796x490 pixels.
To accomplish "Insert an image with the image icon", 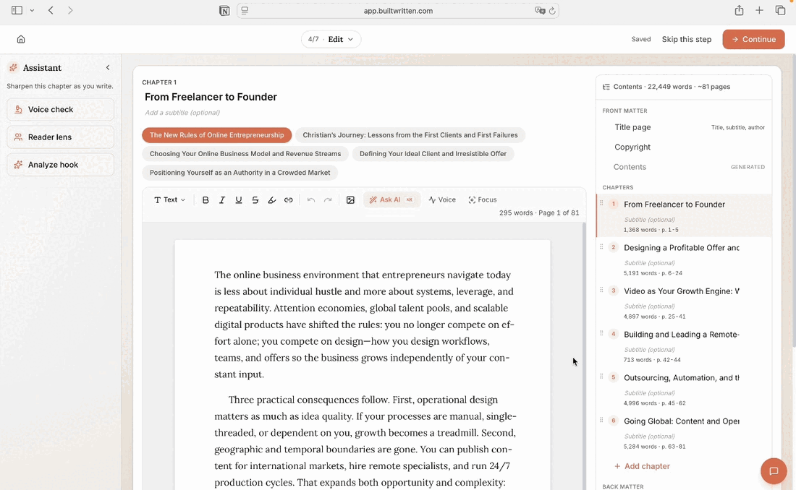I will pos(350,200).
